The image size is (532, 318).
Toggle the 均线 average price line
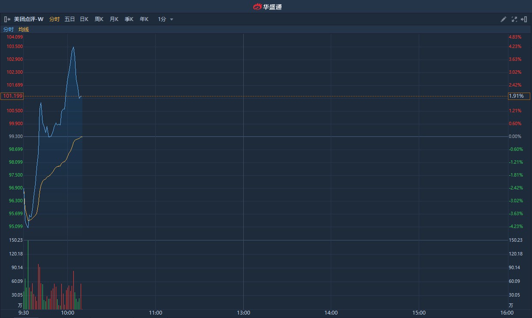click(x=24, y=30)
